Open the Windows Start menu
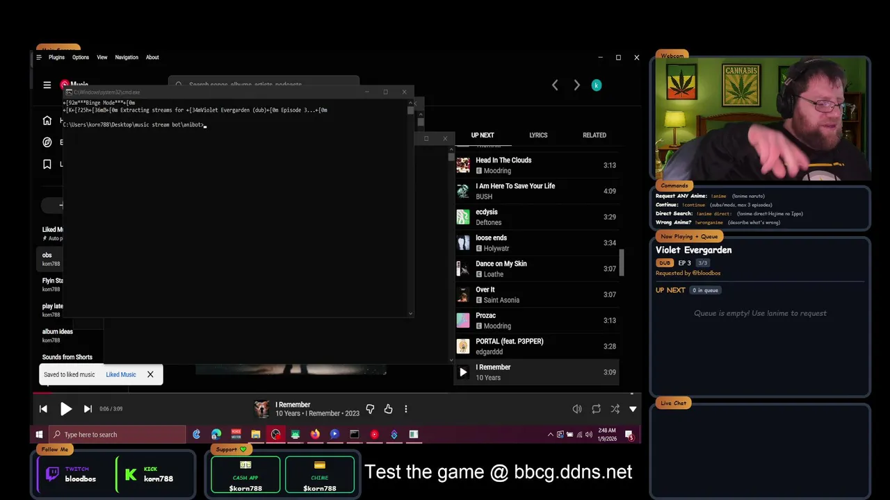890x500 pixels. [x=40, y=435]
